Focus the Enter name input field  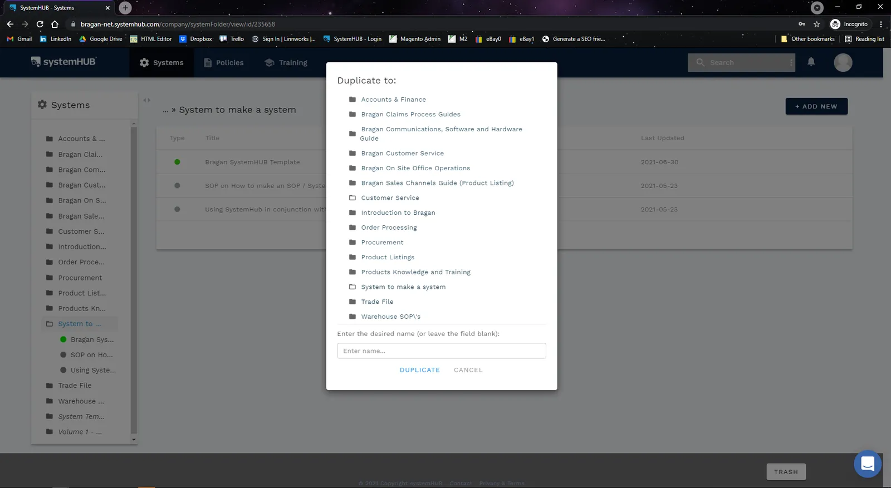pos(442,351)
